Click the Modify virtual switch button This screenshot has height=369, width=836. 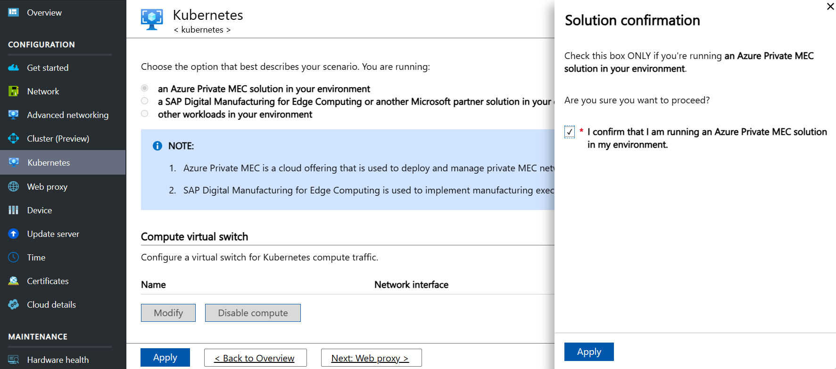pyautogui.click(x=168, y=313)
